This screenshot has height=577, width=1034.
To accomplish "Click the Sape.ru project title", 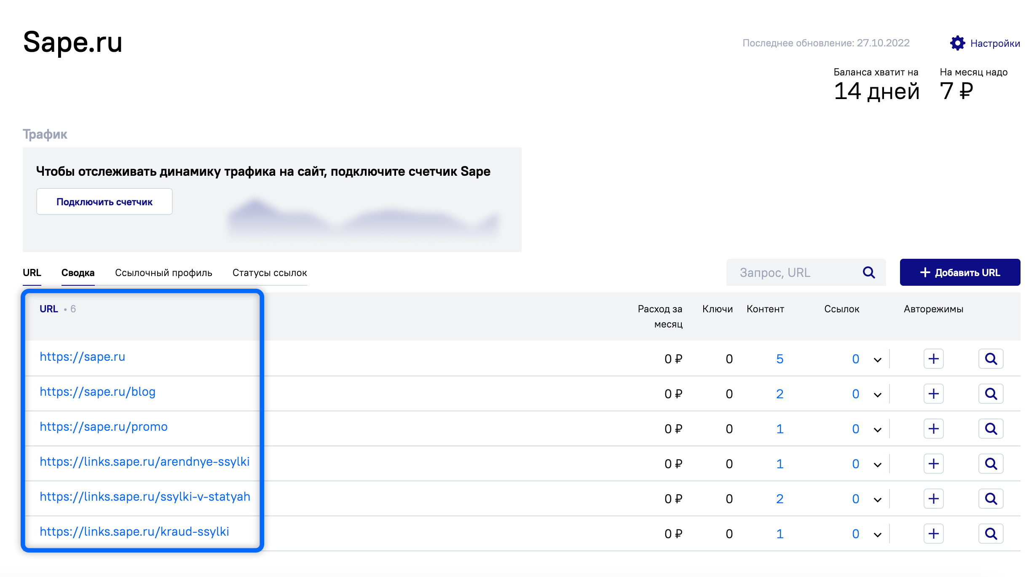I will coord(72,43).
